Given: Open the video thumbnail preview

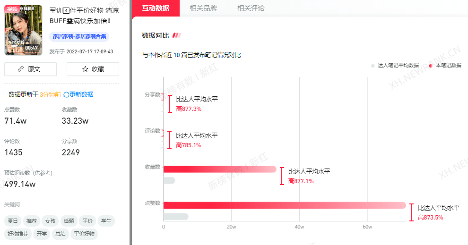Looking at the screenshot, I should pos(23,30).
